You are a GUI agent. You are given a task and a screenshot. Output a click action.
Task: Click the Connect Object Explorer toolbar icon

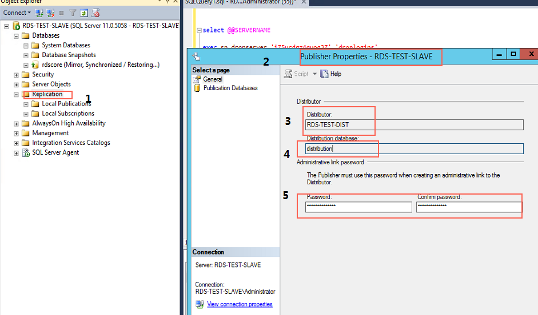pos(39,13)
